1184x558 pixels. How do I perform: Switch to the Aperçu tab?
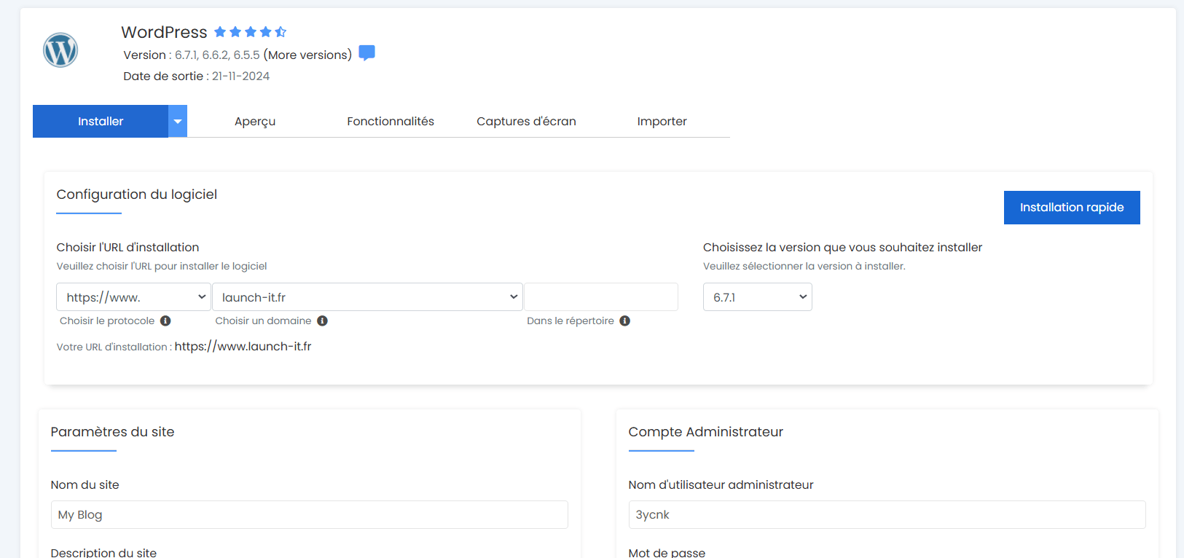pos(255,122)
